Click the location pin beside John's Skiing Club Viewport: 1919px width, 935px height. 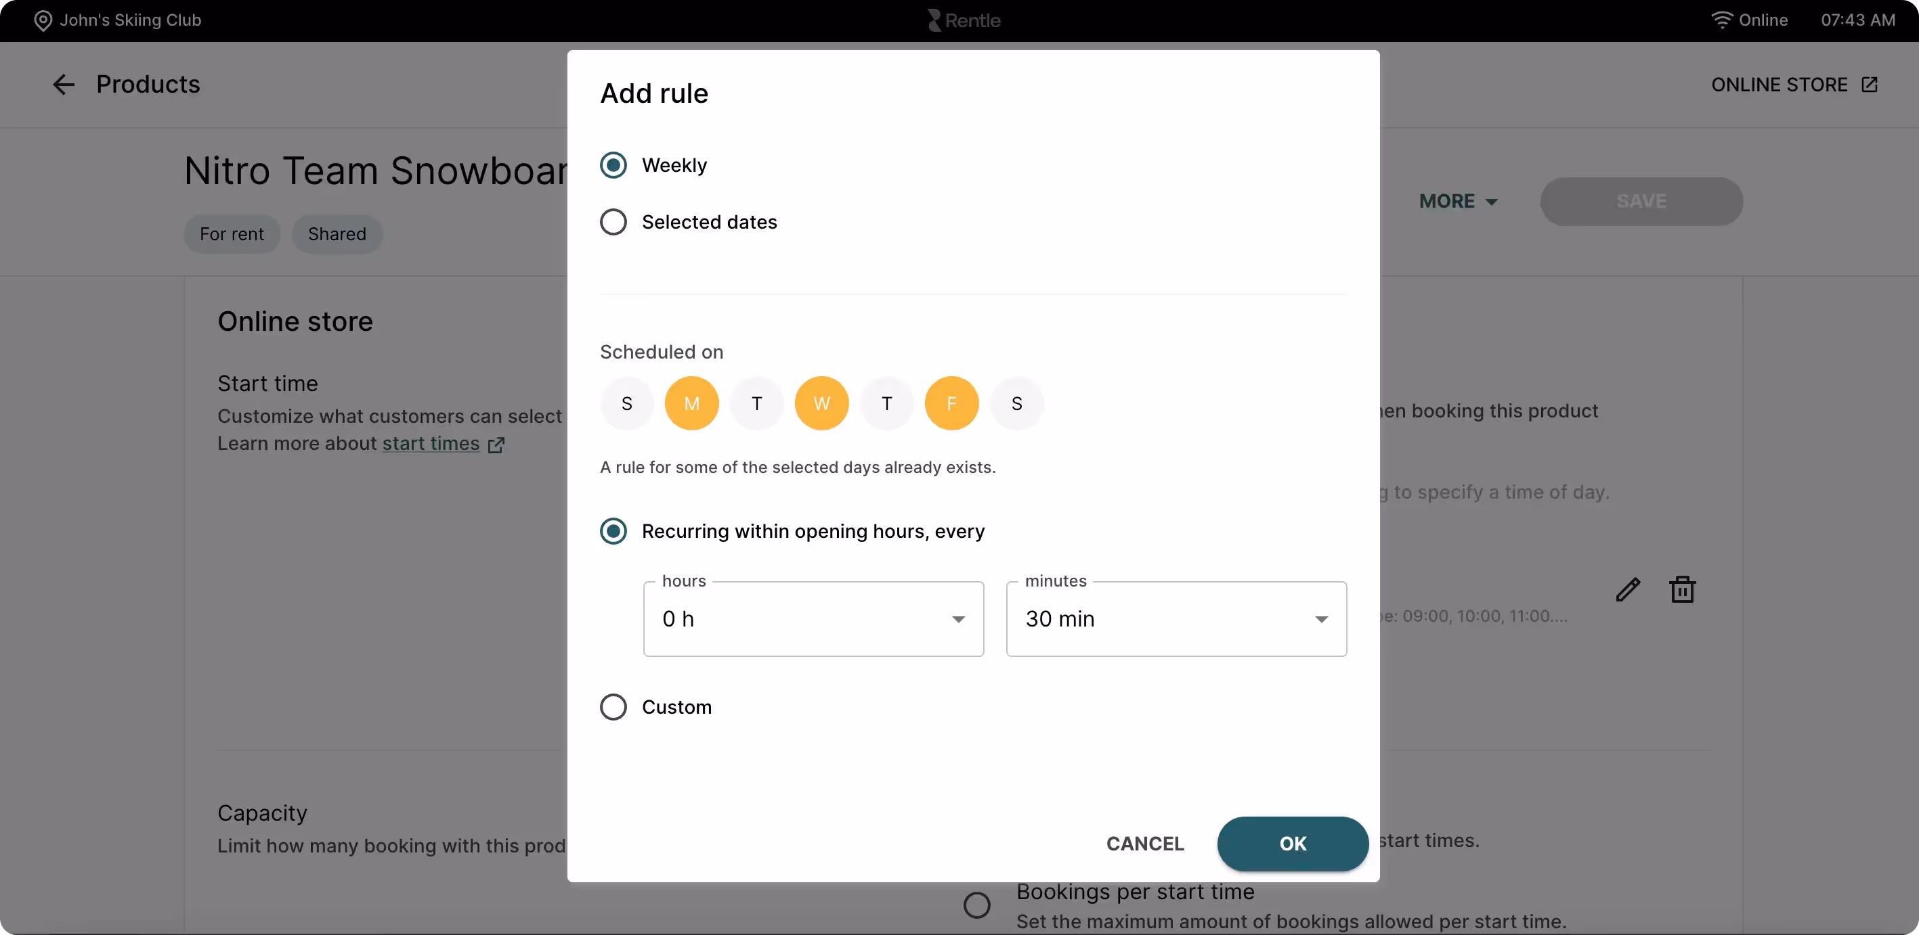point(44,20)
